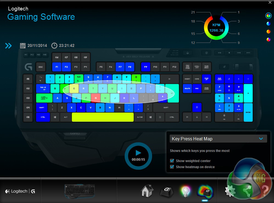Select the orange-yellow color scheme swatch
Viewport: 274px width, 203px height.
tap(269, 32)
